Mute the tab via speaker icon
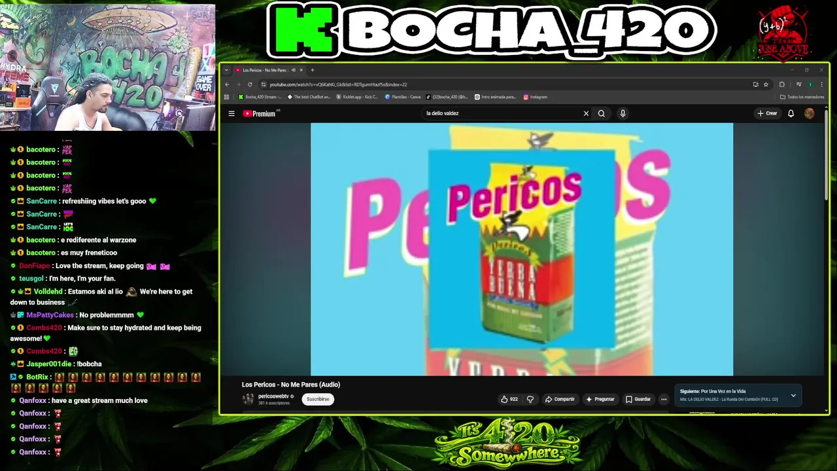The image size is (837, 471). 294,70
